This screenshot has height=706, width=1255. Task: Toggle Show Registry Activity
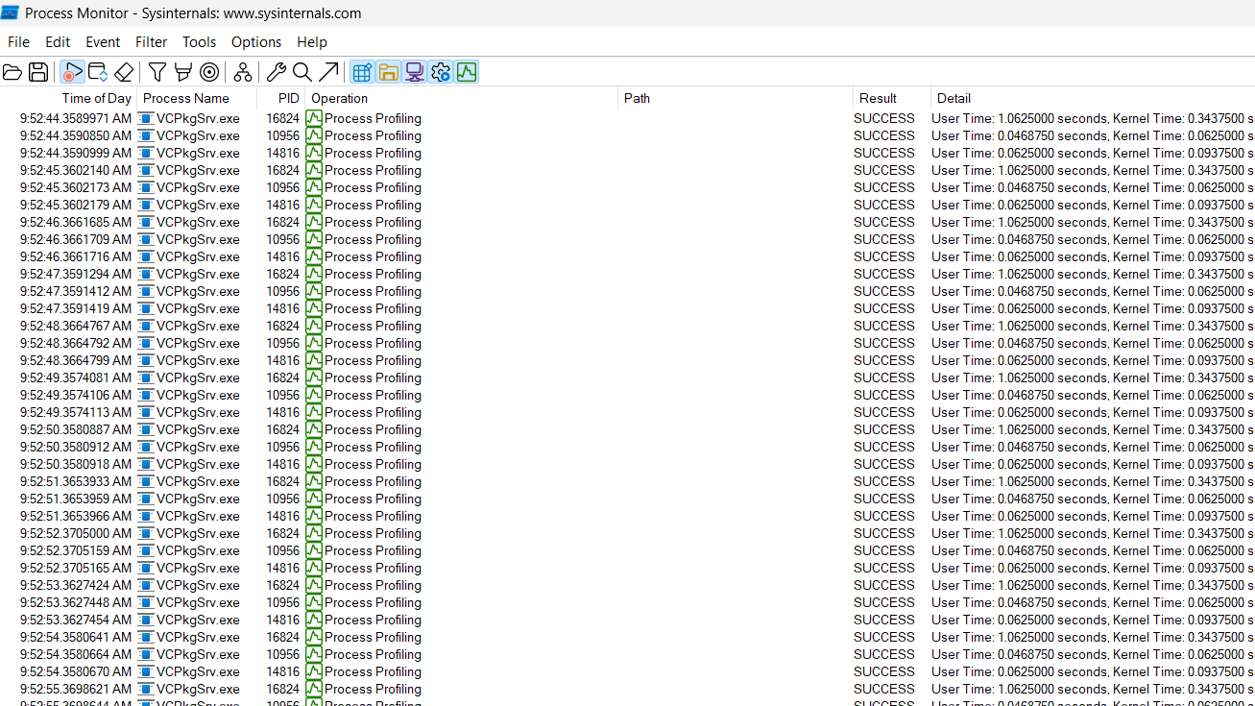362,72
